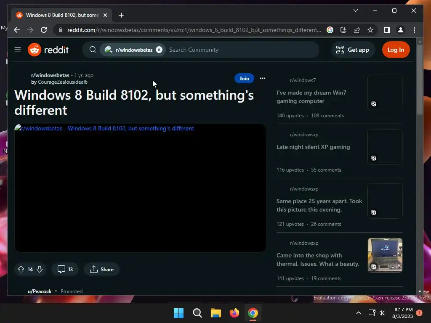Click the Reddit logo
This screenshot has width=431, height=323.
pyautogui.click(x=48, y=50)
